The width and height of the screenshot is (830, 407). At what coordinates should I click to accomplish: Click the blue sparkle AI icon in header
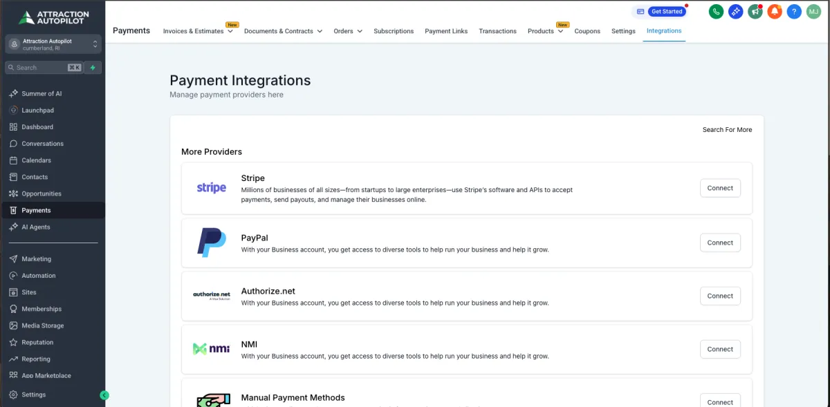736,12
